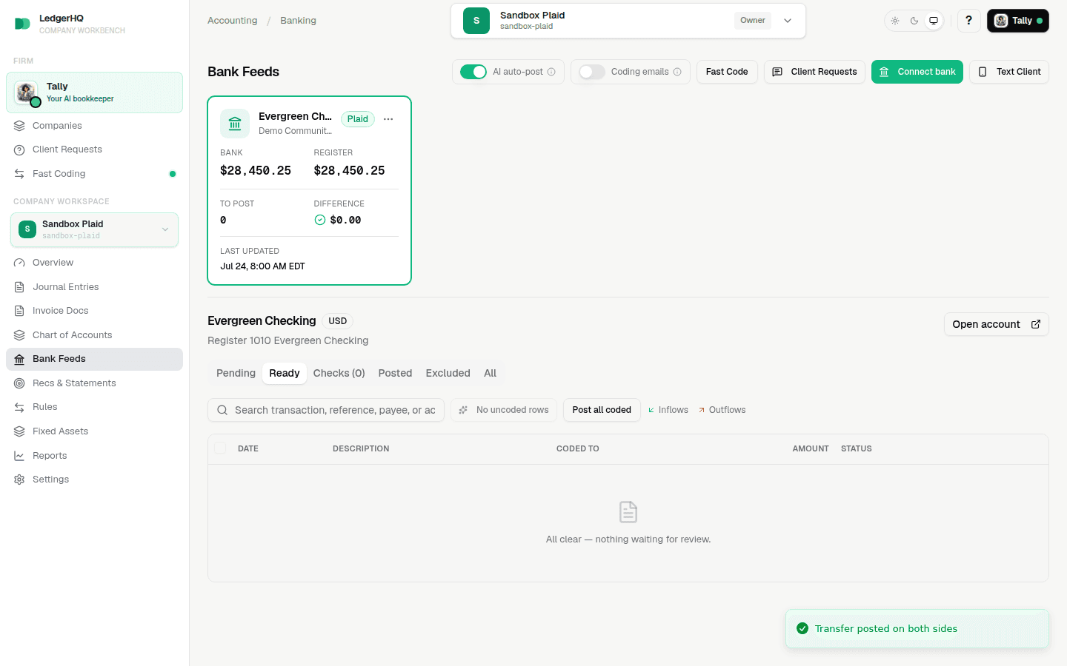The image size is (1067, 666).
Task: Expand the sidebar Sandbox Plaid workspace dropdown
Action: (x=94, y=229)
